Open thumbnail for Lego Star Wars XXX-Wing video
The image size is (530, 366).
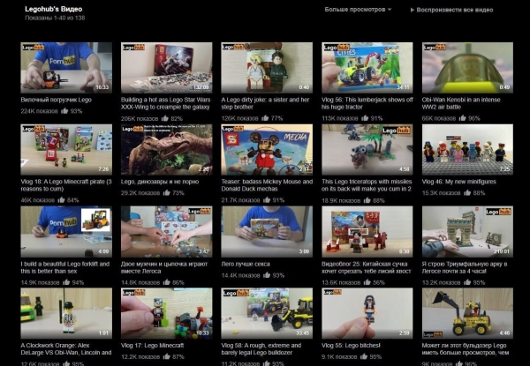(x=167, y=67)
